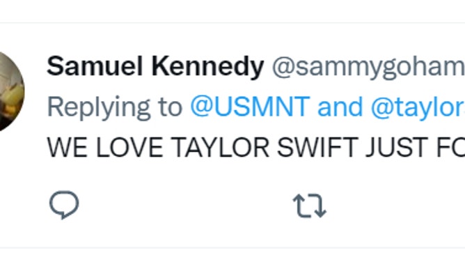465x262 pixels.
Task: Click the word 'TAYLOR' in tweet body
Action: [x=221, y=147]
